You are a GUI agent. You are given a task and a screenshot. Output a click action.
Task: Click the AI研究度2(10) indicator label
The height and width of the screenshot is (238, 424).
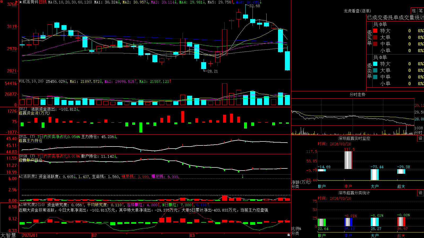click(x=32, y=205)
